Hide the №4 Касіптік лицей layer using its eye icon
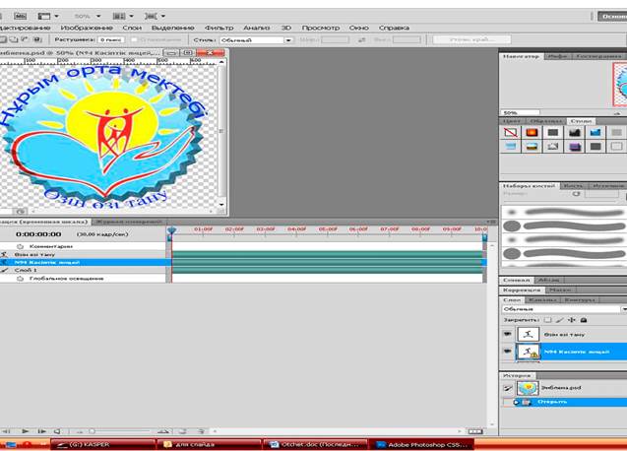 pyautogui.click(x=507, y=352)
